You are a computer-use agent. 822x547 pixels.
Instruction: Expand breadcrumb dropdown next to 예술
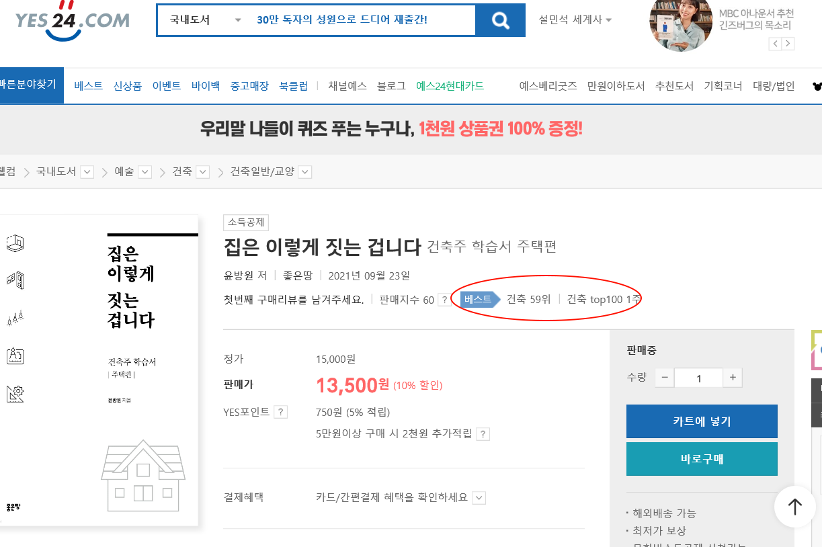[x=145, y=172]
